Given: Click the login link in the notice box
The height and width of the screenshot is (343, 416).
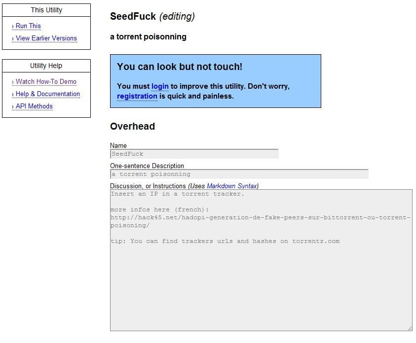Looking at the screenshot, I should point(160,86).
